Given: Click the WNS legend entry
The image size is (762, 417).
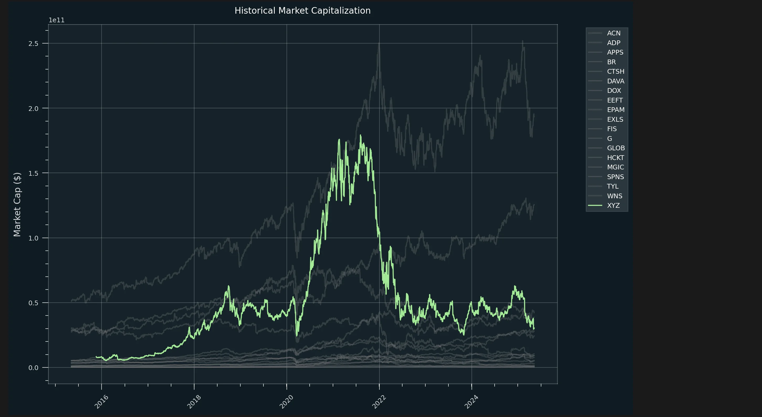Looking at the screenshot, I should point(614,196).
